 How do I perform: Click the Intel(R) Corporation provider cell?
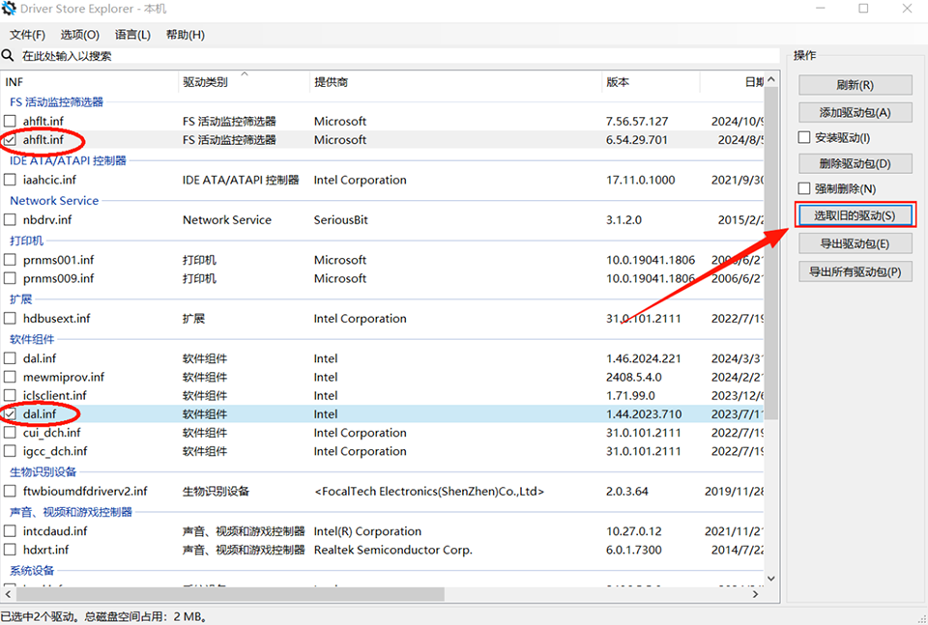[367, 531]
